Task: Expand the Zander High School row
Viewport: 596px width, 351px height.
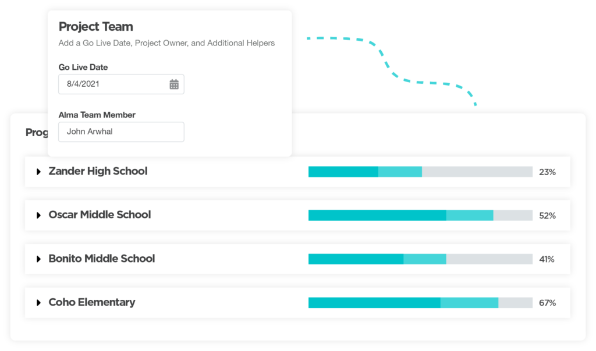Action: pyautogui.click(x=39, y=172)
